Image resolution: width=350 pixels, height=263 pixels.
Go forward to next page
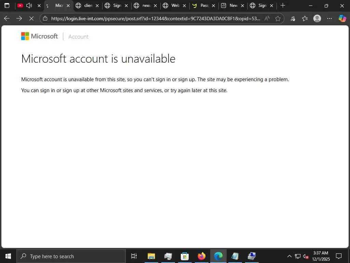(19, 18)
